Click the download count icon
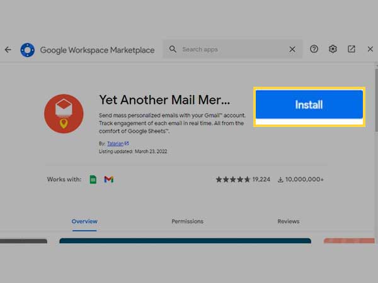Viewport: 378px width, 283px height. point(280,179)
